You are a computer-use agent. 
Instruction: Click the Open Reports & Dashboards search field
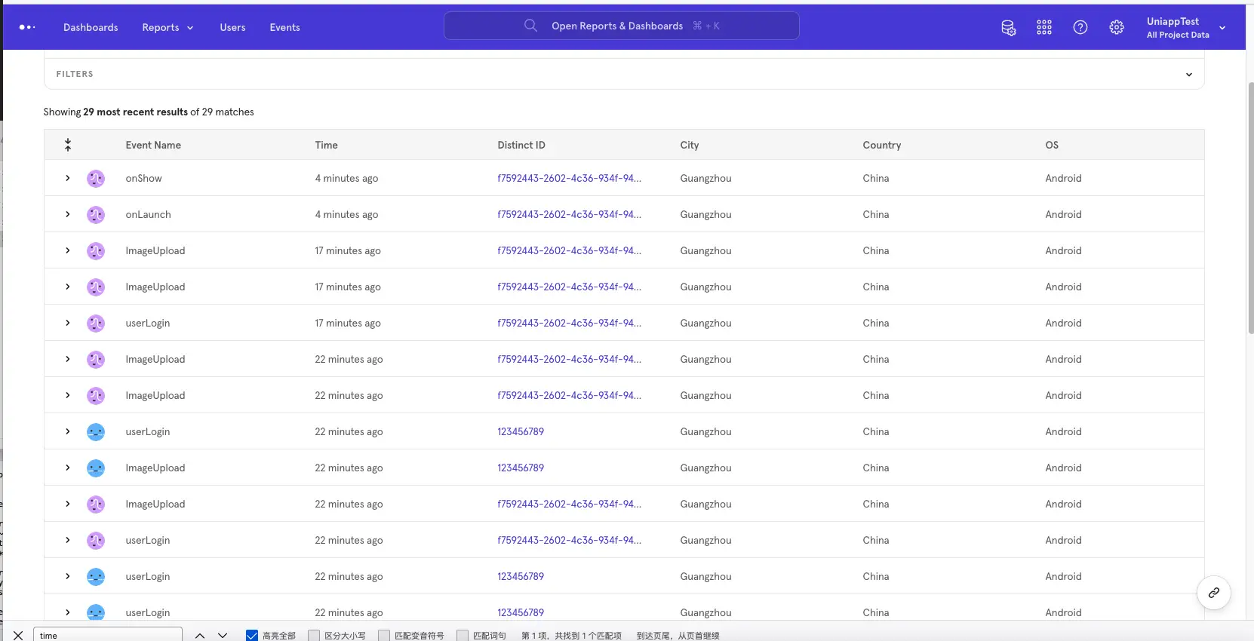point(621,26)
